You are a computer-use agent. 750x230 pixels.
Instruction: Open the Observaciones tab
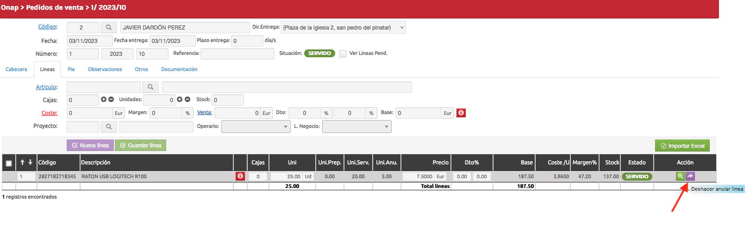click(x=105, y=69)
